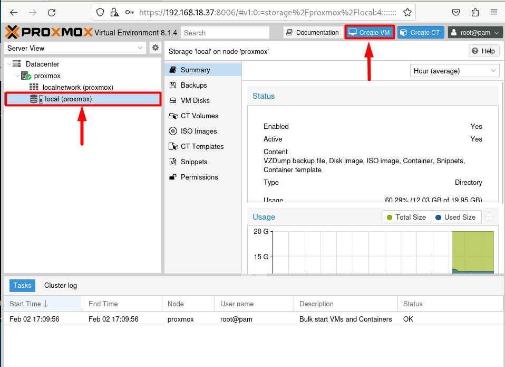Click the green usage graph area

pos(473,250)
